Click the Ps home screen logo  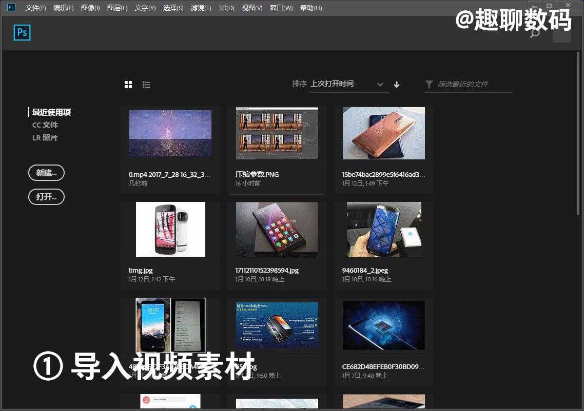pyautogui.click(x=22, y=32)
